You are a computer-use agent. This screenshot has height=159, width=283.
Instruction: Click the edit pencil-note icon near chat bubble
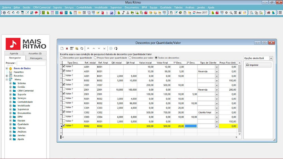pos(27,13)
